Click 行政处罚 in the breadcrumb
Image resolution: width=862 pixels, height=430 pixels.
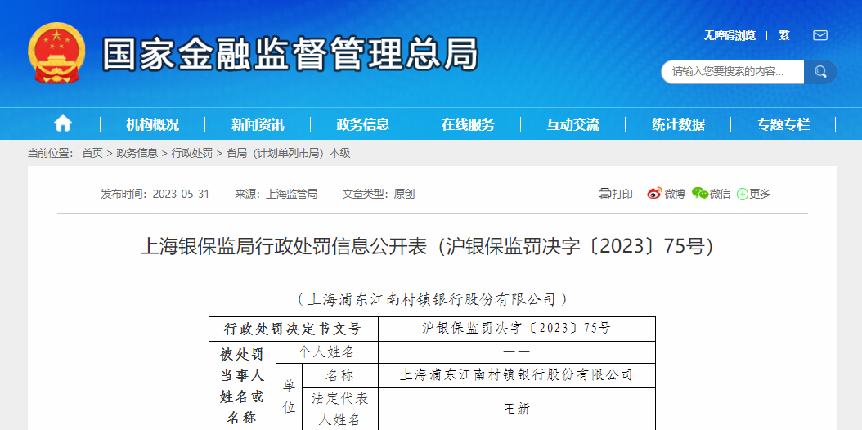(x=192, y=153)
